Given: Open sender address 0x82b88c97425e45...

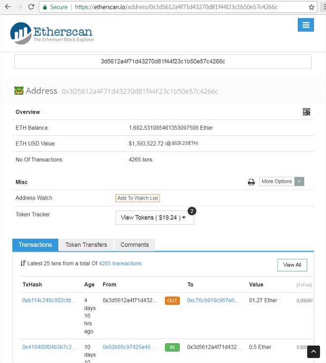Looking at the screenshot, I should pyautogui.click(x=129, y=347).
